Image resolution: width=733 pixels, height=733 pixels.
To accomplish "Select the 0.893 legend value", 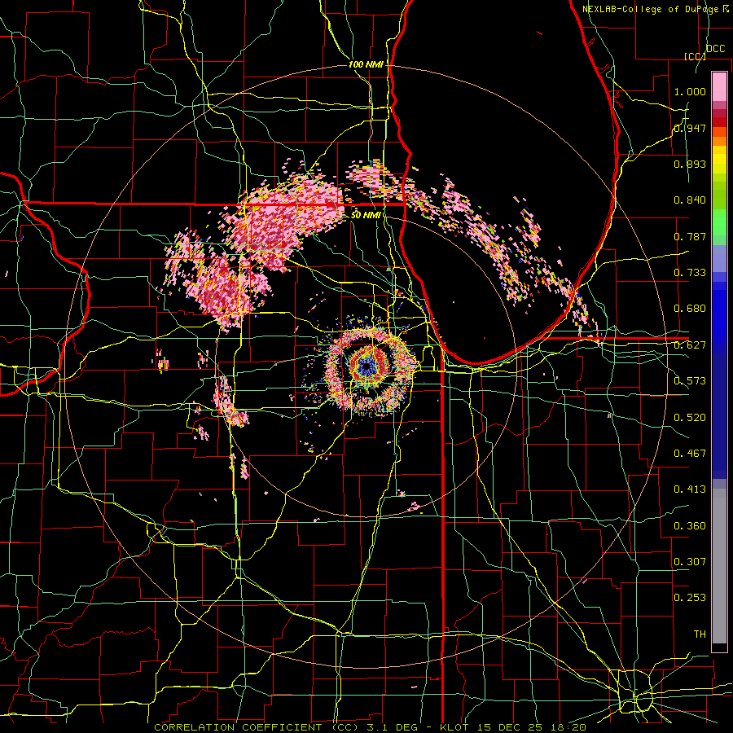I will tap(690, 164).
